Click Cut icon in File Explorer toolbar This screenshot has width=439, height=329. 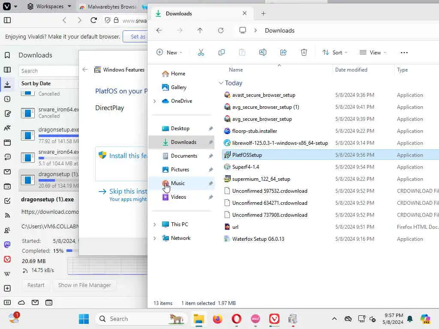point(201,52)
